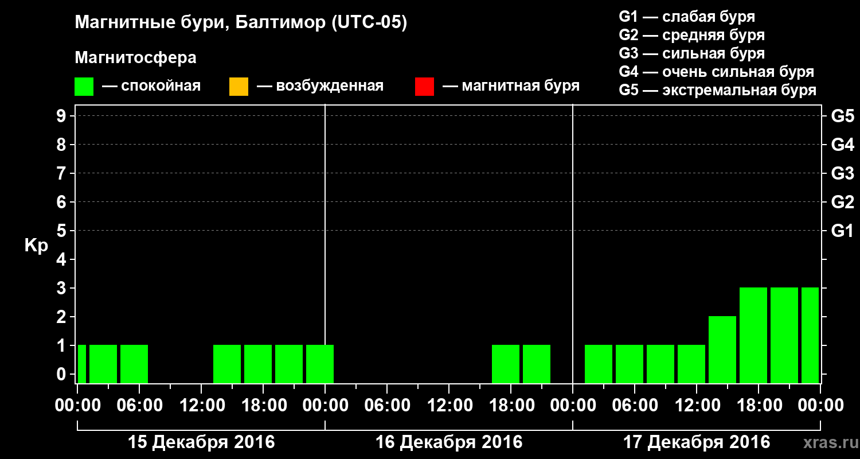Click the bar starting 19:00 on 16 Декабря
Viewport: 860px width, 459px height.
[x=537, y=364]
